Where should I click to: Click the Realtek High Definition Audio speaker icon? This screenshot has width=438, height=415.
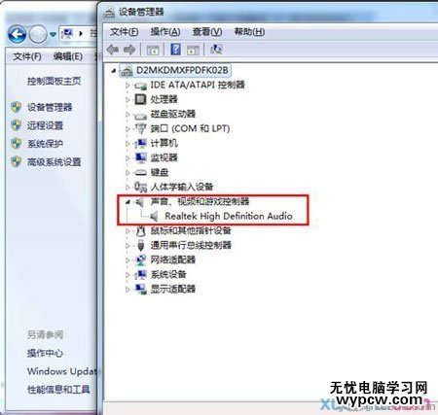(x=154, y=216)
